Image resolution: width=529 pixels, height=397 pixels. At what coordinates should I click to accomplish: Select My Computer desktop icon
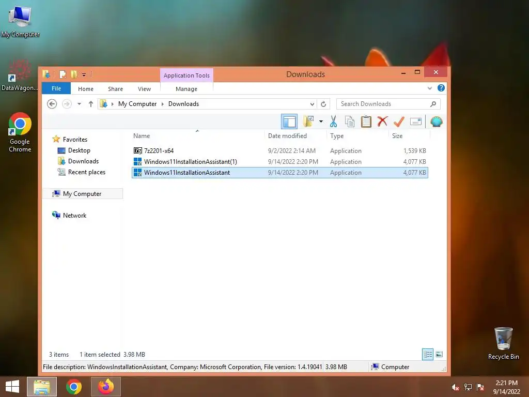tap(20, 22)
